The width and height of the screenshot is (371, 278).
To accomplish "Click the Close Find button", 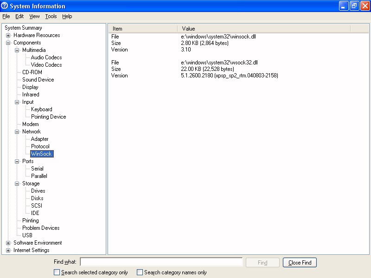I will [300, 262].
